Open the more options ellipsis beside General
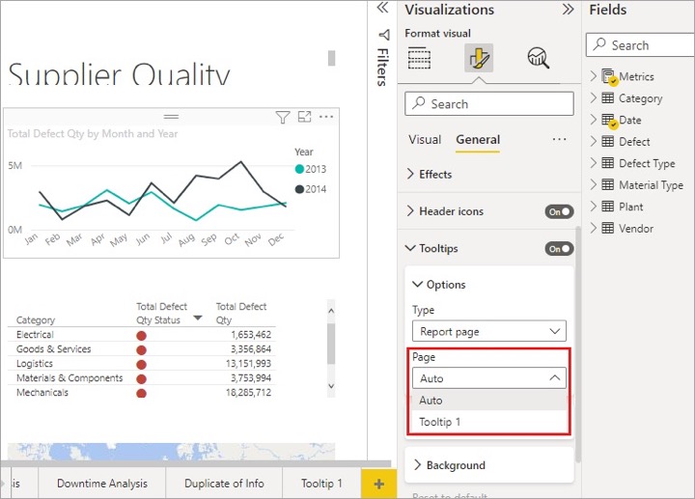Viewport: 695px width, 499px height. 559,140
